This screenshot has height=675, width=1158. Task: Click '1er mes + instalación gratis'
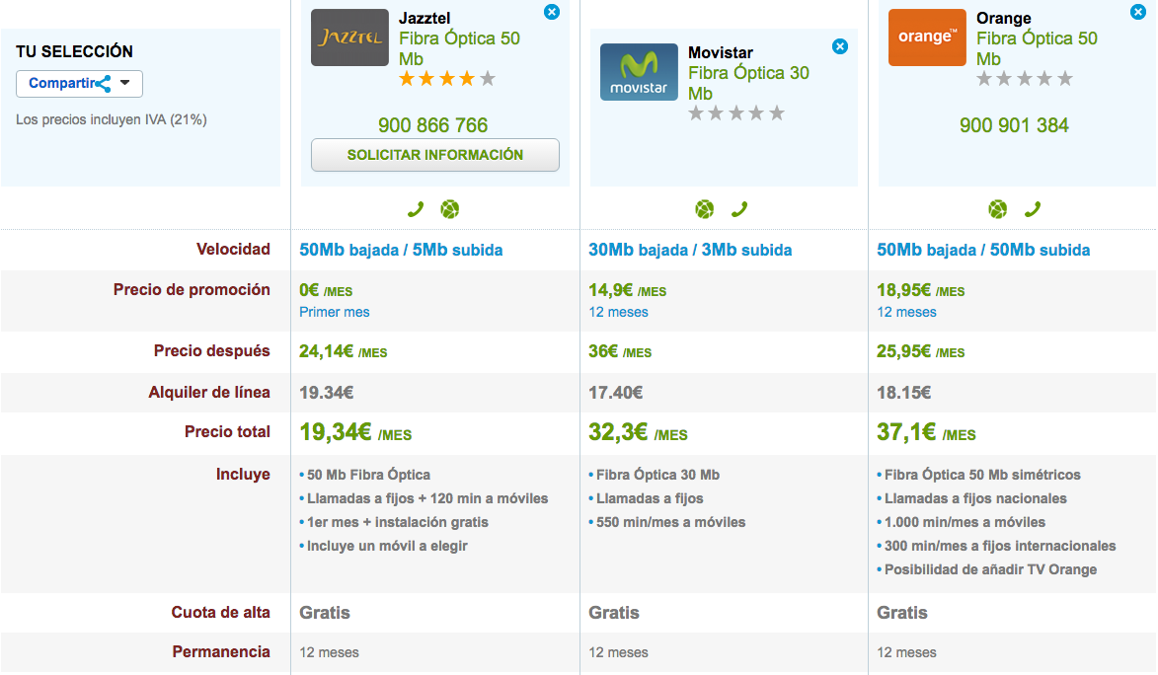pyautogui.click(x=397, y=522)
